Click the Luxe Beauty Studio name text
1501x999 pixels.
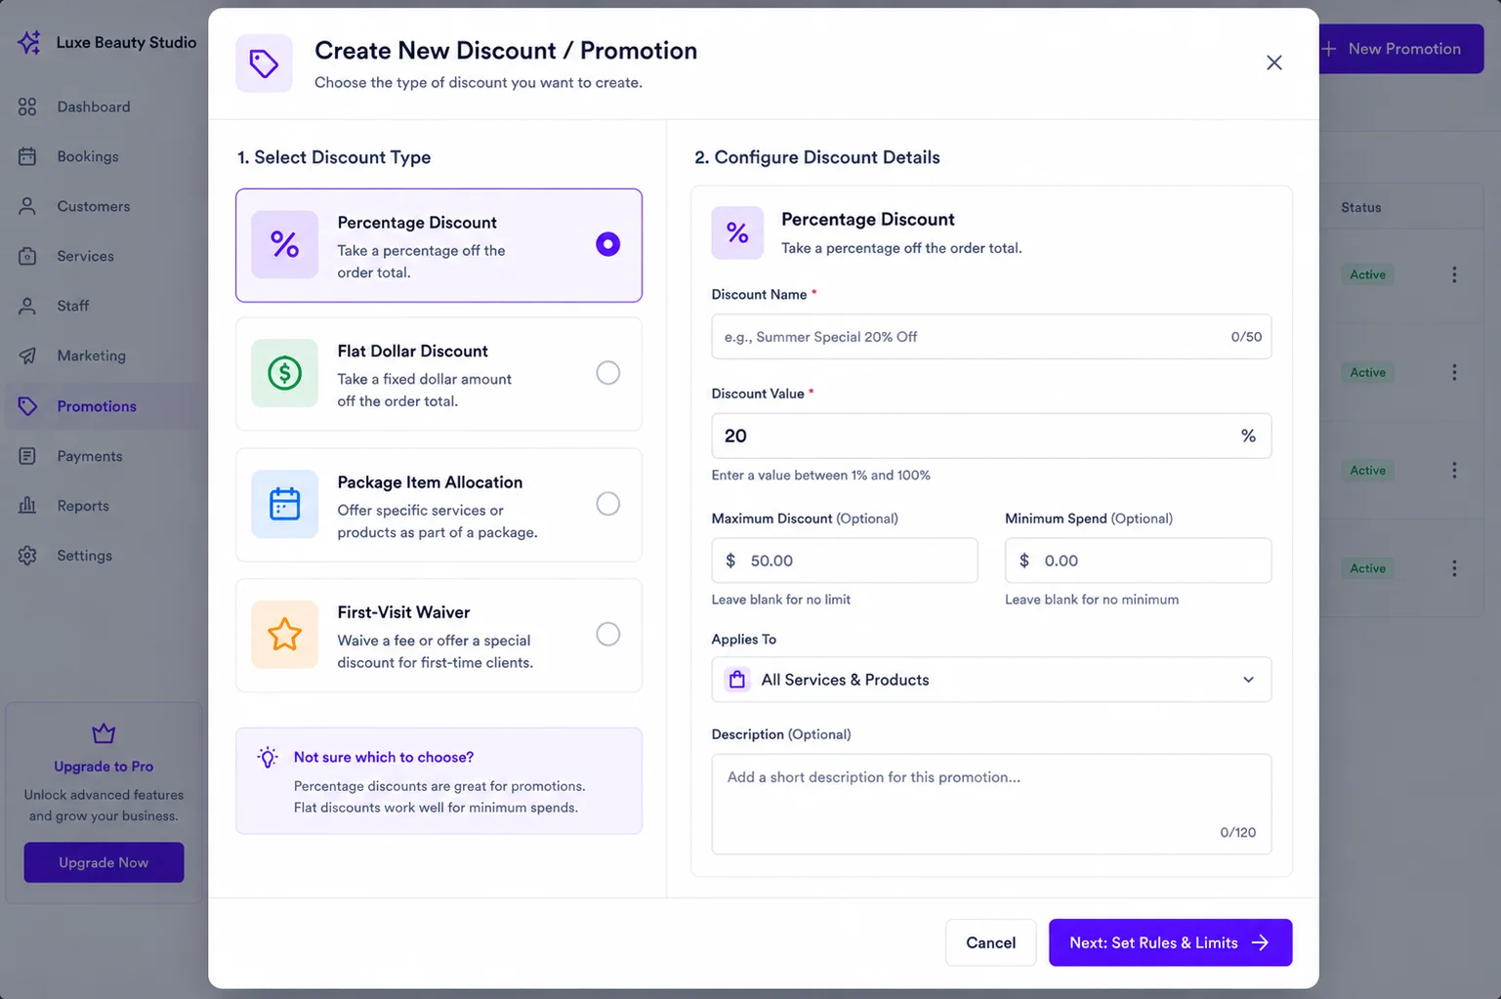126,42
